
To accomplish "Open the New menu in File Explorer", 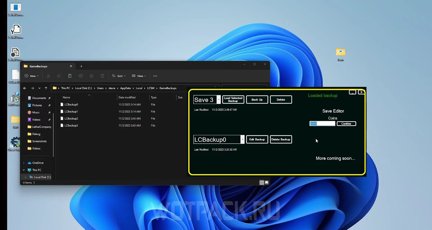I will [32, 76].
